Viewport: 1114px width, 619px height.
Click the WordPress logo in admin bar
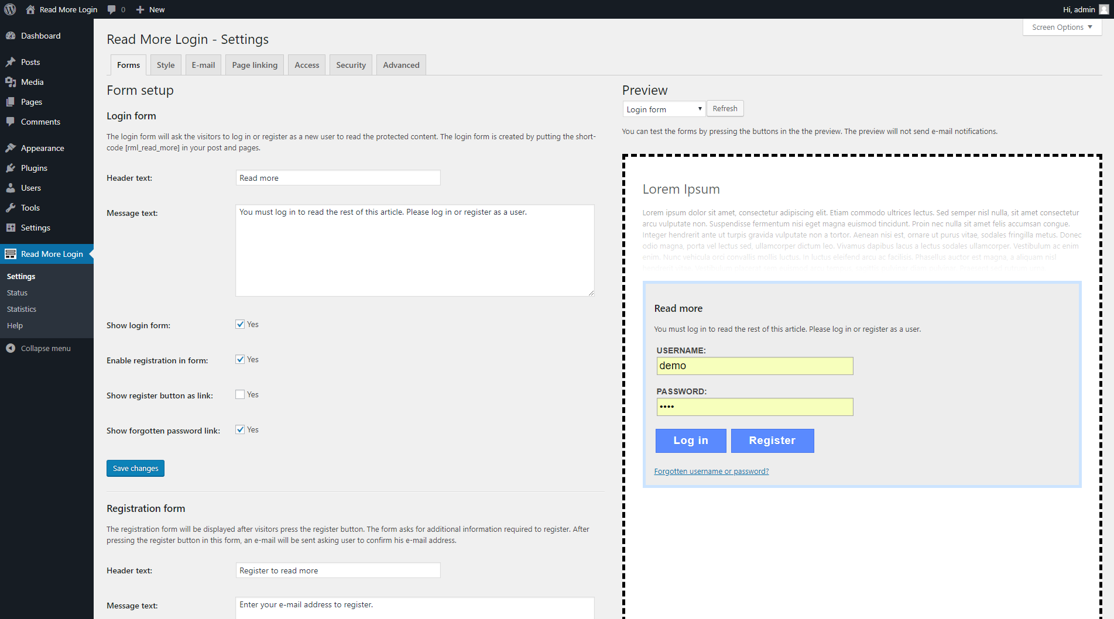click(x=9, y=9)
